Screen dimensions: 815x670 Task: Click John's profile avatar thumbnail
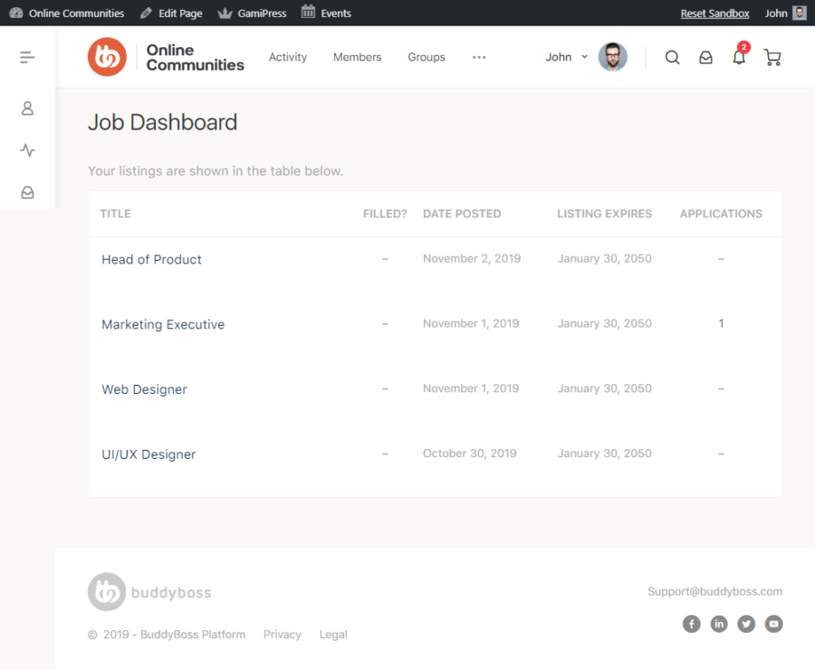click(x=612, y=57)
